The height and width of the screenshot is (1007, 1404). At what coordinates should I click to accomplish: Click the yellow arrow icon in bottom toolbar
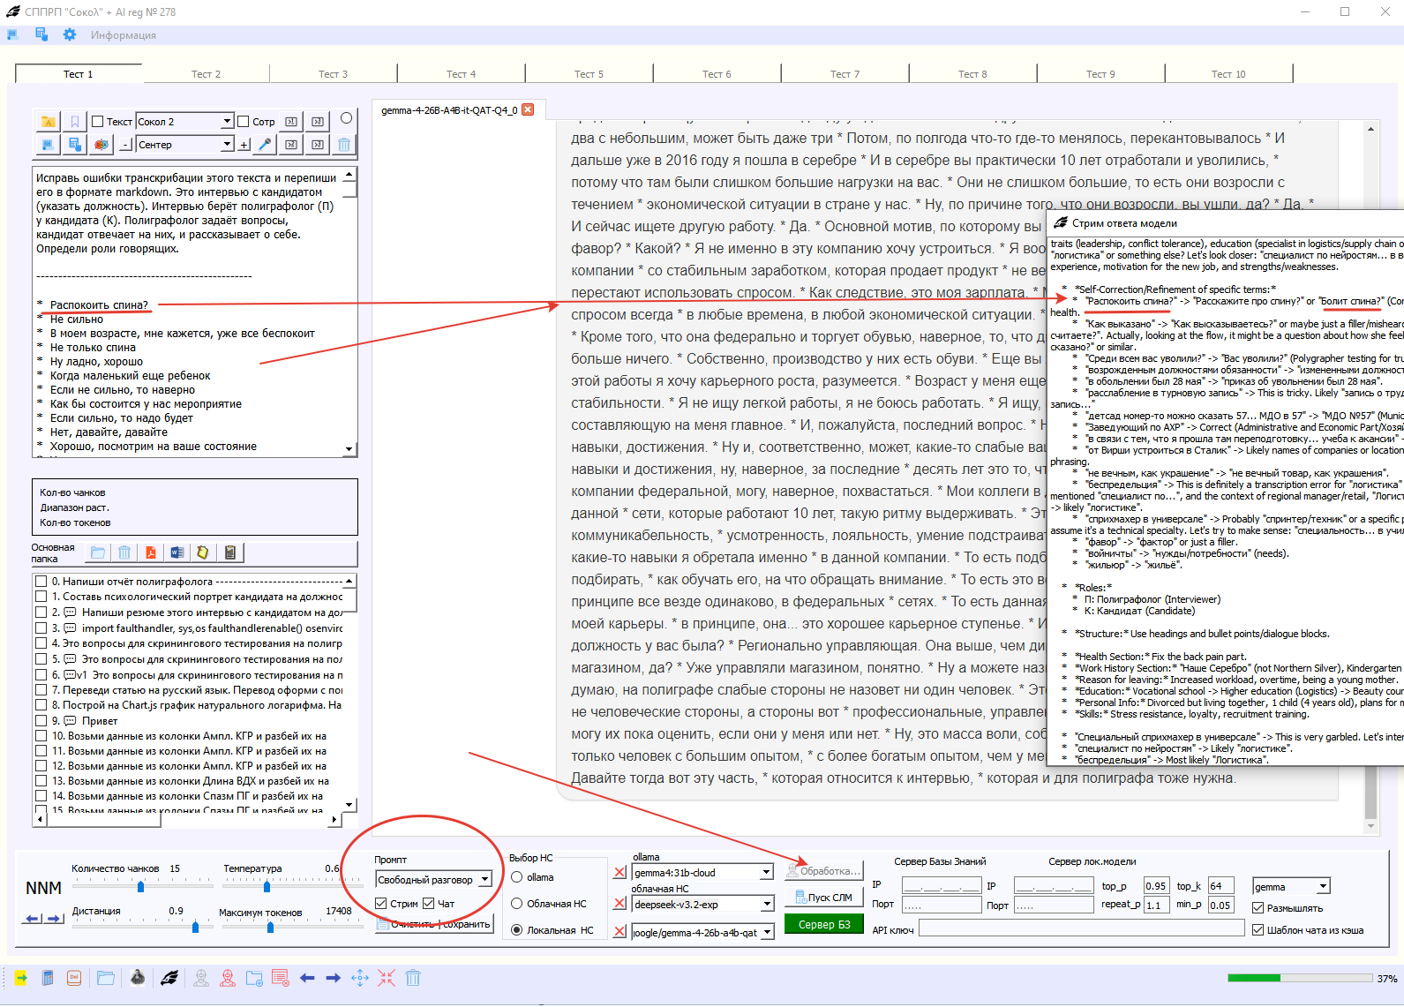(21, 978)
